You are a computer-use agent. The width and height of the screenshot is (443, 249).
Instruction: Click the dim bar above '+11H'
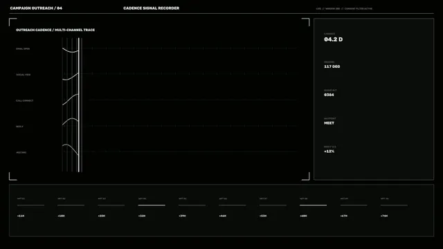pos(30,205)
